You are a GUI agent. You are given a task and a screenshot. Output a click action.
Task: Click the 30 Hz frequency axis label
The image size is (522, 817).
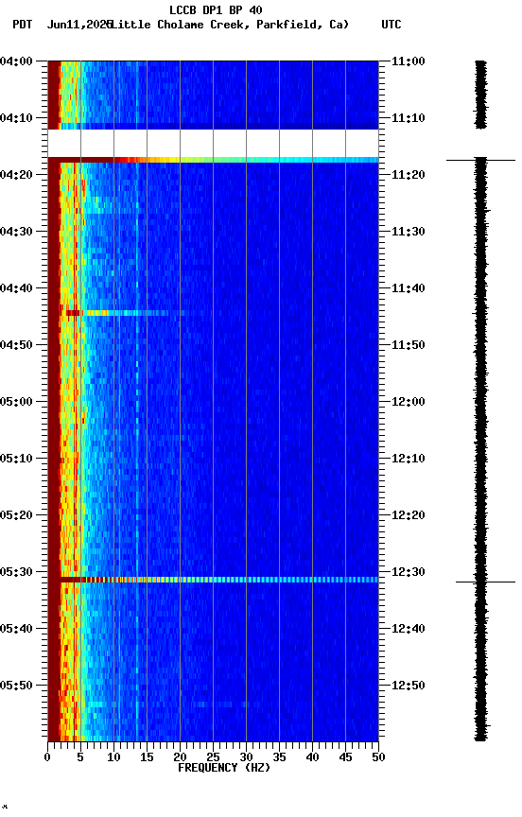[246, 757]
